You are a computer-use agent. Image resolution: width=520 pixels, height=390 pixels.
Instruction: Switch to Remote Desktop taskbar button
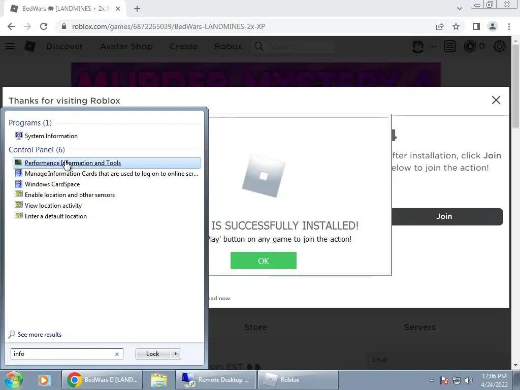click(215, 380)
